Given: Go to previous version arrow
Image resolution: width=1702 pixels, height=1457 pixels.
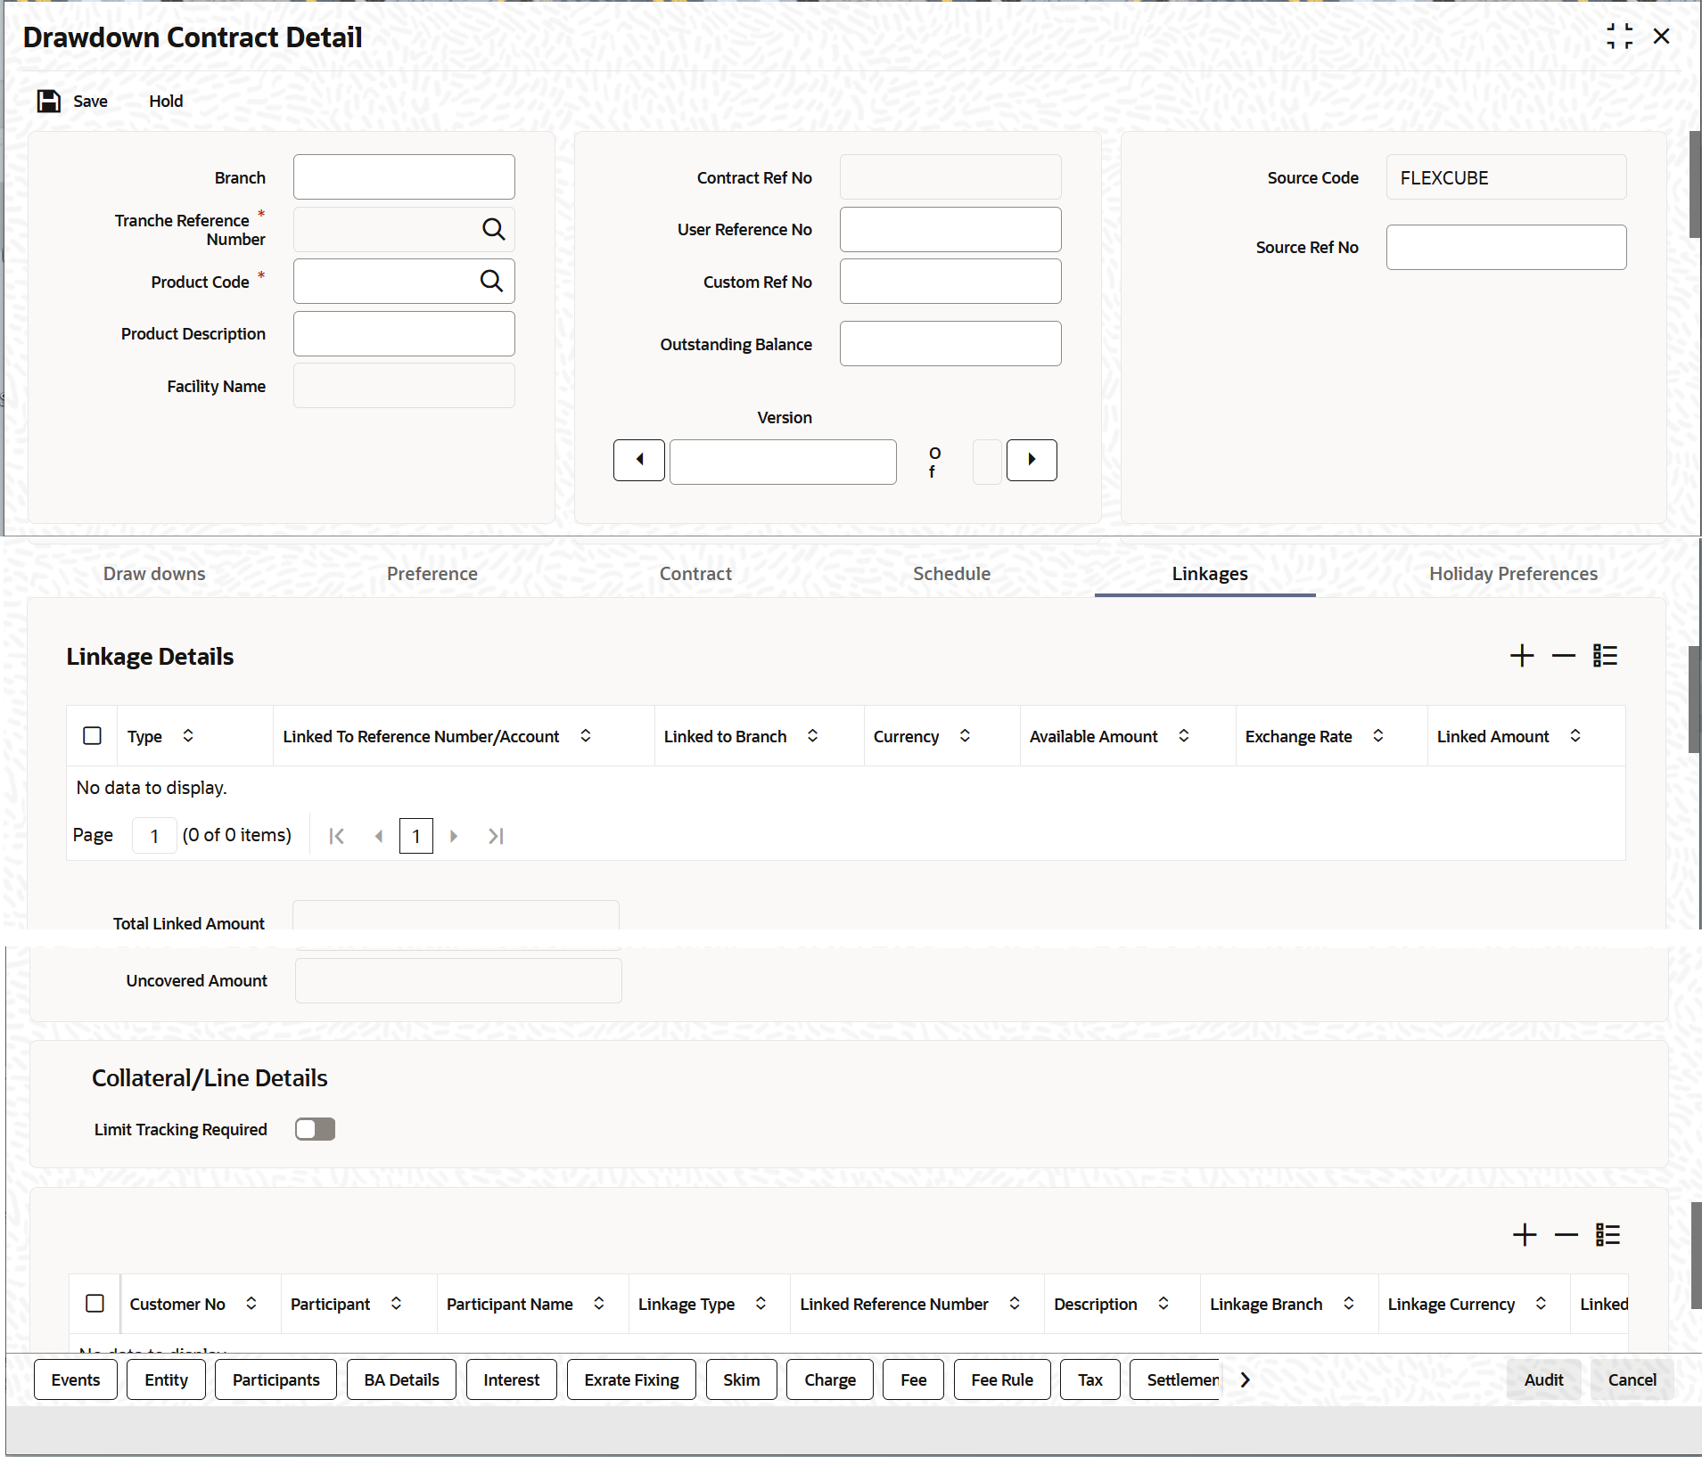Looking at the screenshot, I should point(639,460).
